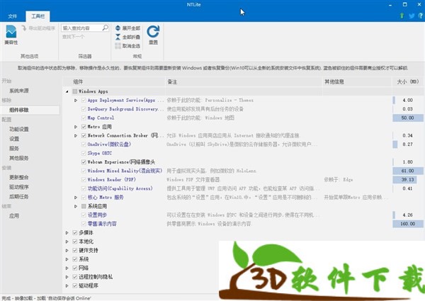The height and width of the screenshot is (301, 425).
Task: Open the compatibility (兼容性) tool icon
Action: pos(11,32)
